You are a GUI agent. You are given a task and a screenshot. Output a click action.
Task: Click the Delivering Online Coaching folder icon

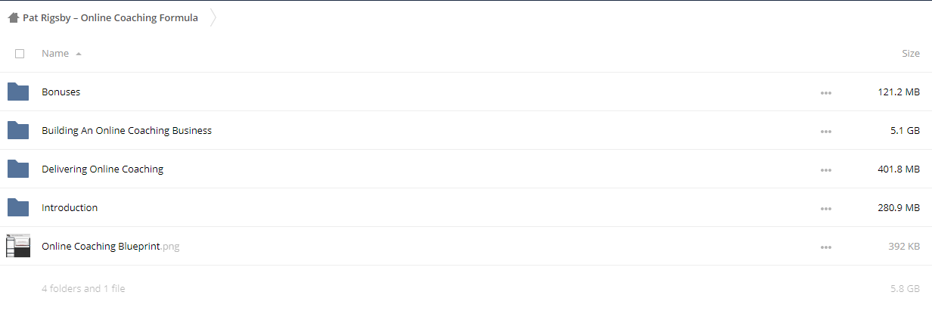click(18, 169)
